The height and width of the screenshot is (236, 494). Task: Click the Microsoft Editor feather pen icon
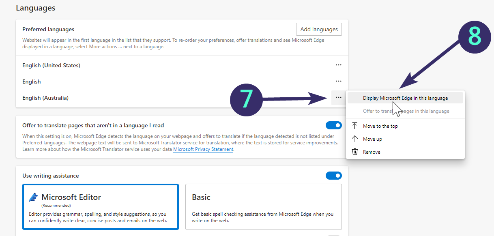click(x=34, y=197)
